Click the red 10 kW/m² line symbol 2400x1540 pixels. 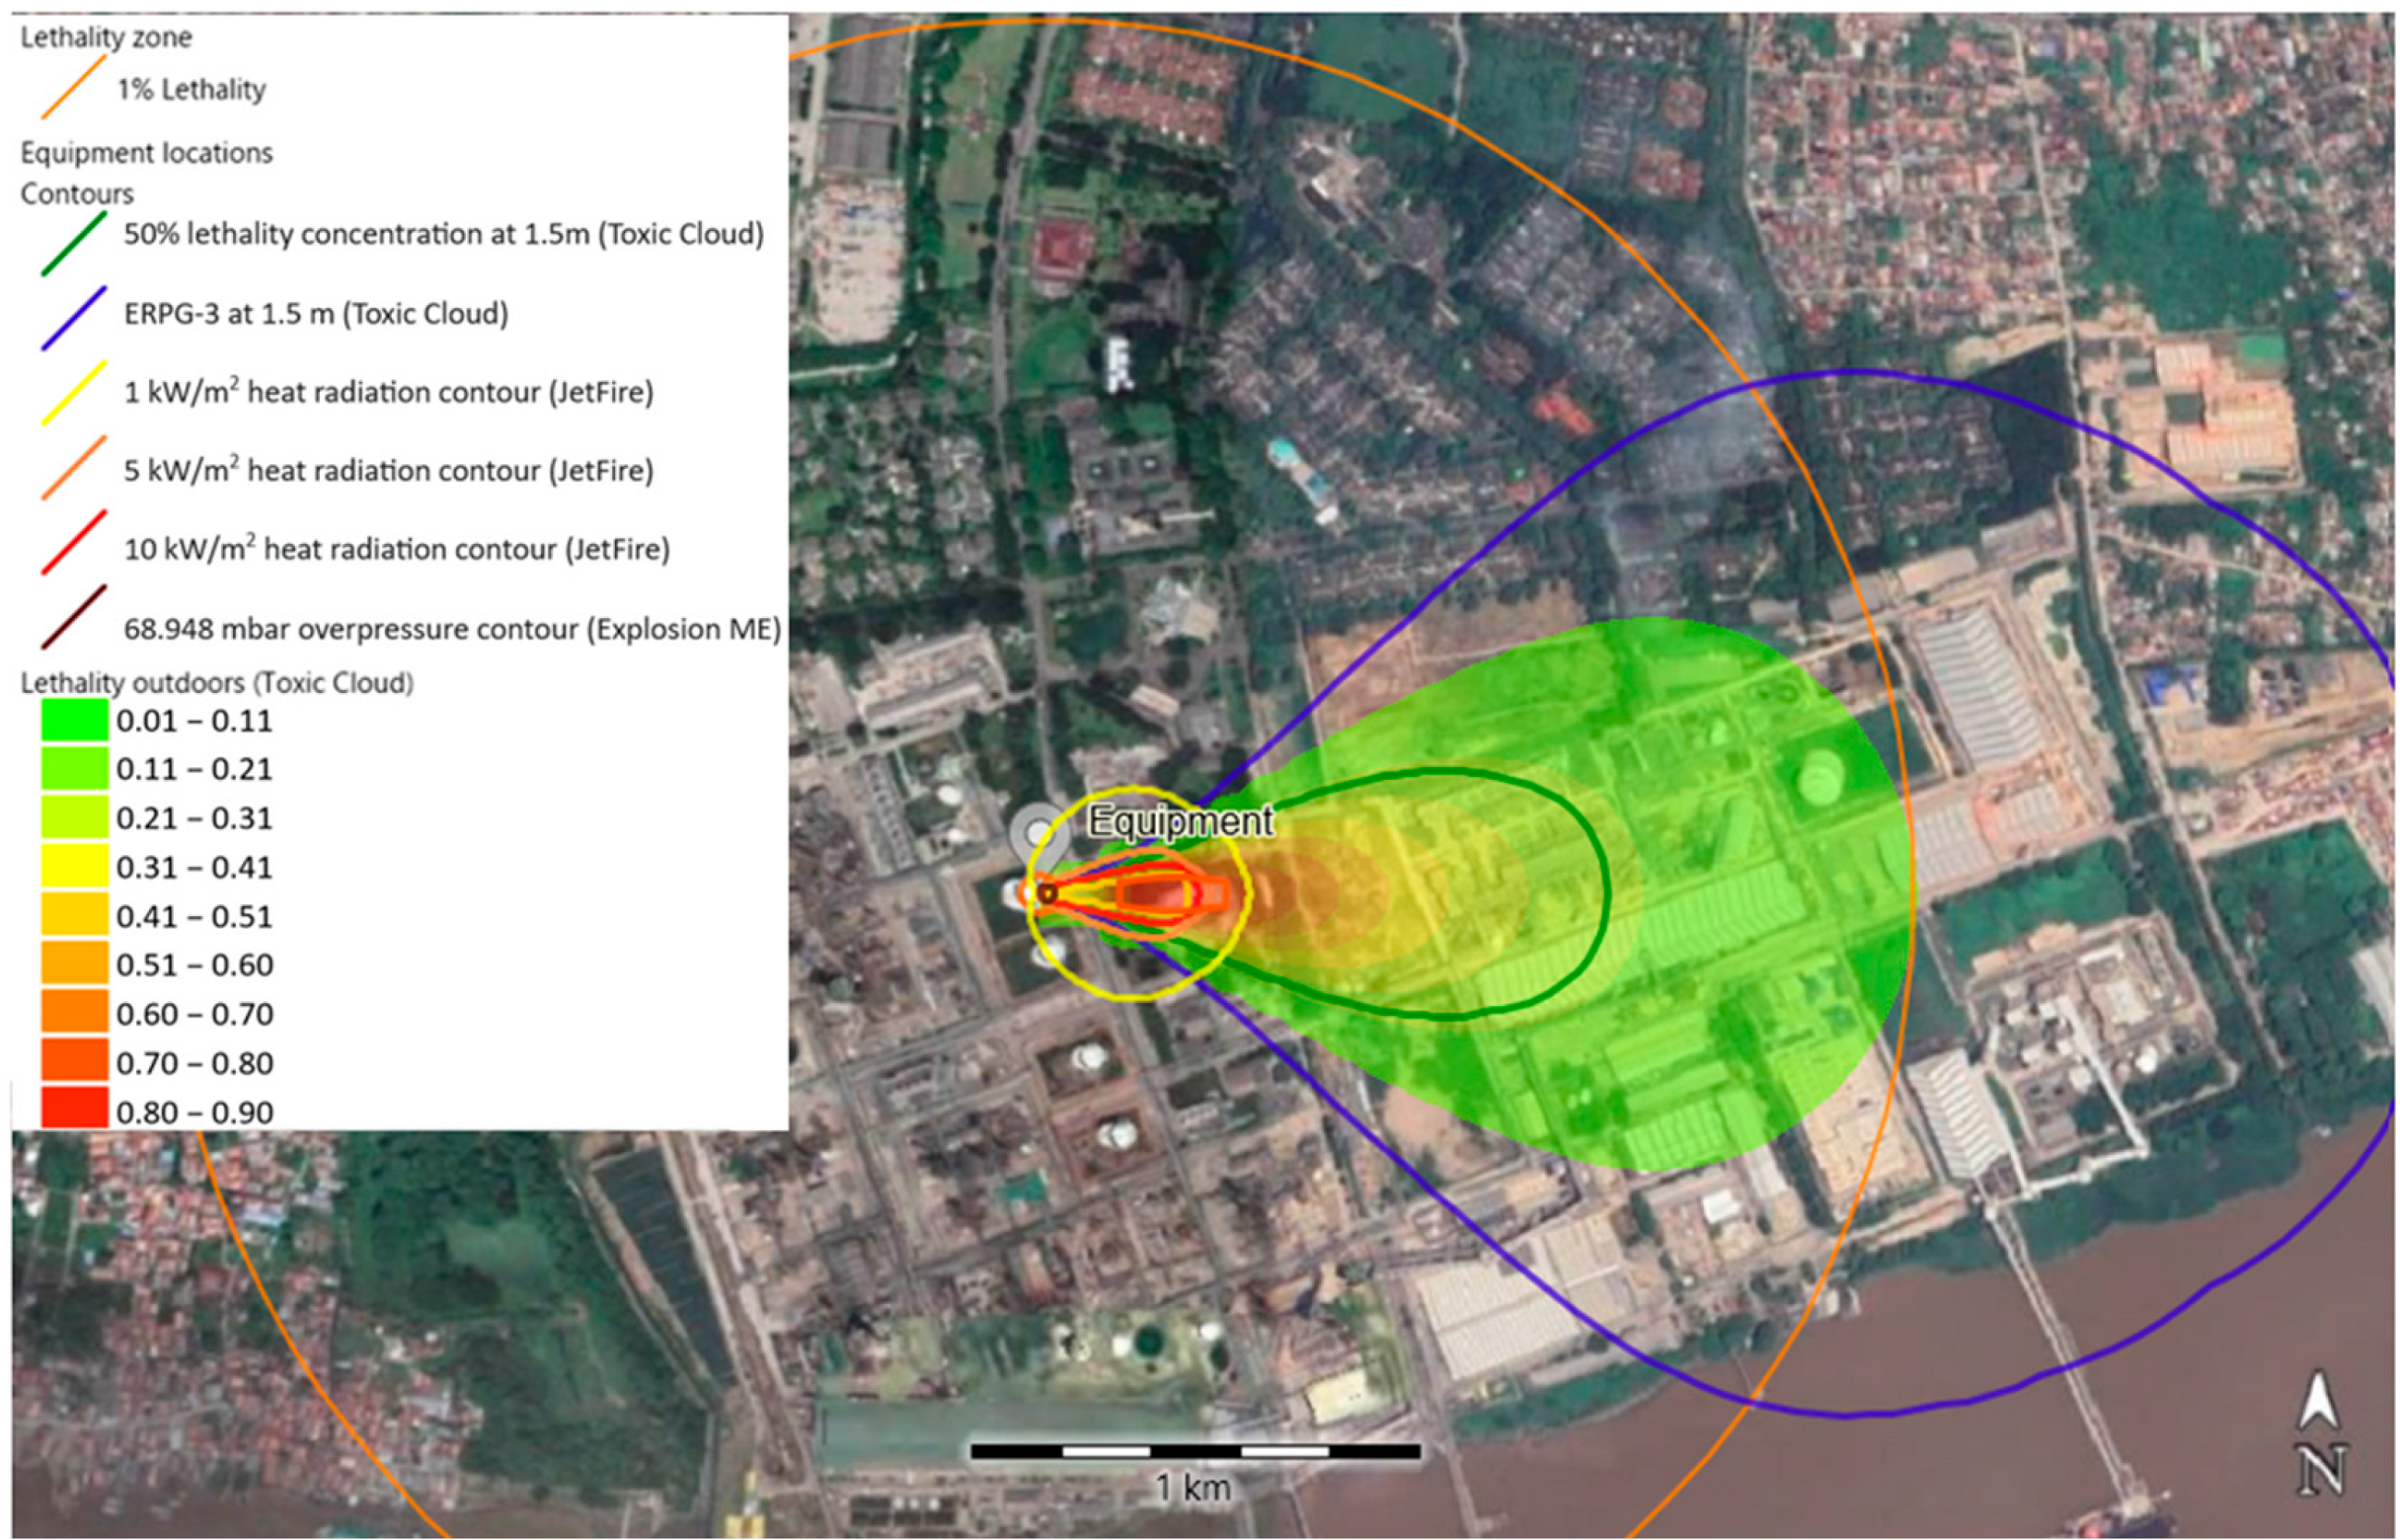(x=74, y=543)
